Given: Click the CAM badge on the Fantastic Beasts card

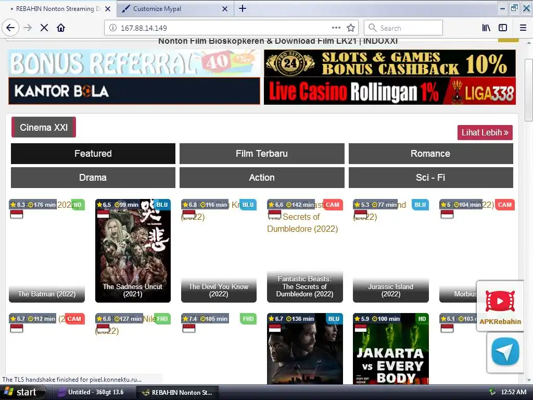Looking at the screenshot, I should pos(333,205).
